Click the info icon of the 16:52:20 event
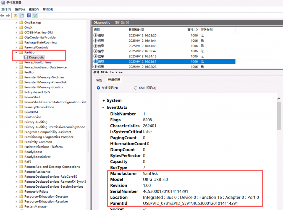 (96, 35)
